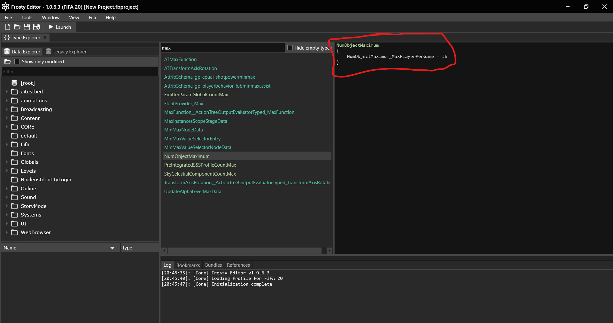Open the Help menu
613x323 pixels.
click(111, 17)
